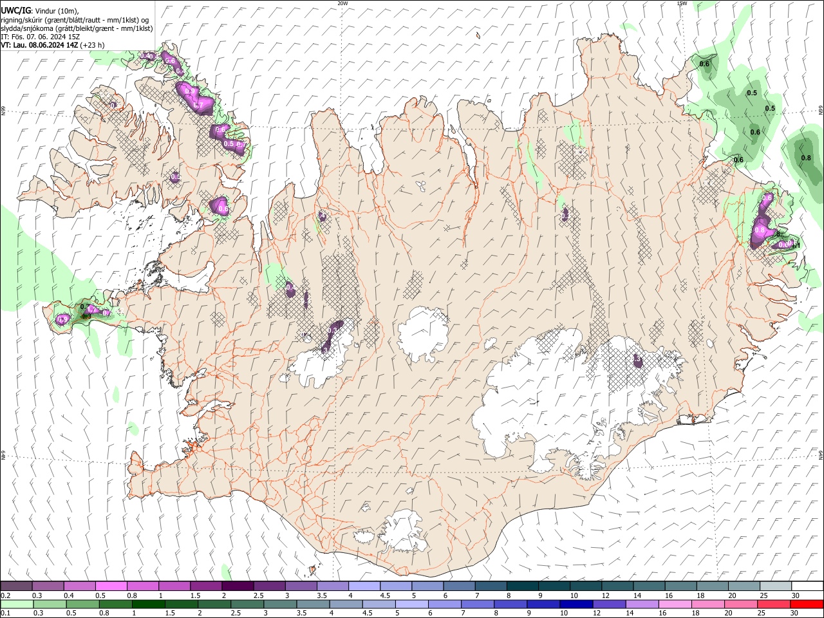This screenshot has height=618, width=824.
Task: Click the red 30 swatch in bottom legend row
Action: (x=807, y=604)
